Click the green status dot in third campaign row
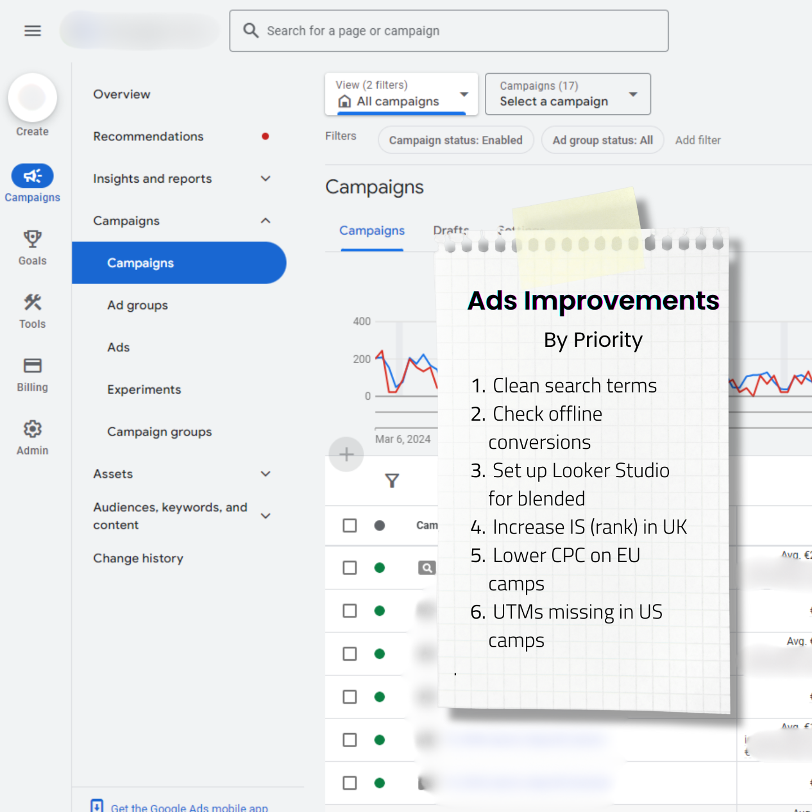812x812 pixels. pyautogui.click(x=379, y=654)
